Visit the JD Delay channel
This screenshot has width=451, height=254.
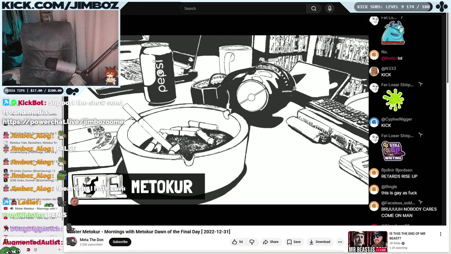pos(395,243)
